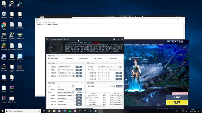
Task: Select the lol.rar archive icon
Action: pyautogui.click(x=12, y=89)
